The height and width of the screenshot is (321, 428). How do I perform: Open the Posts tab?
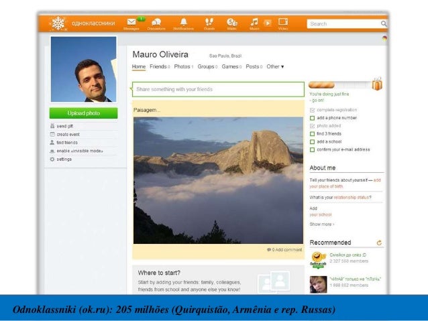(254, 66)
